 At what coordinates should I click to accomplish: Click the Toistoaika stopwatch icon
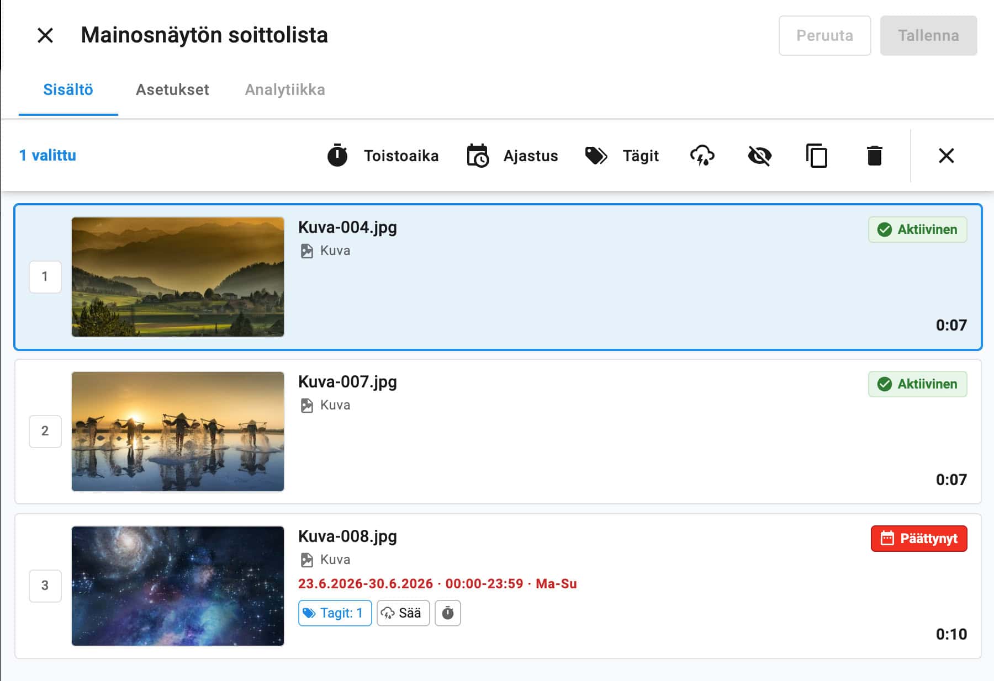pos(337,156)
